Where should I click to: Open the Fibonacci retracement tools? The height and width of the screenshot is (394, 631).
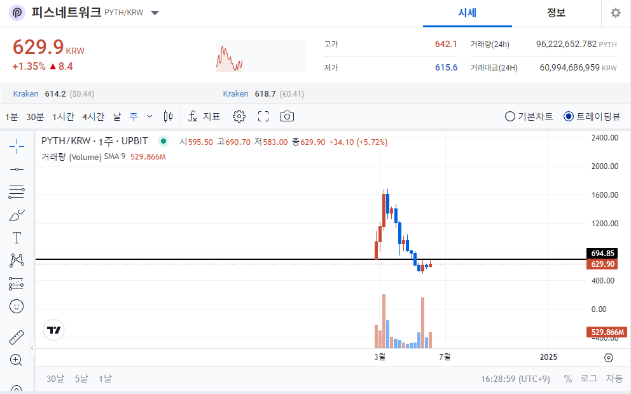coord(17,192)
